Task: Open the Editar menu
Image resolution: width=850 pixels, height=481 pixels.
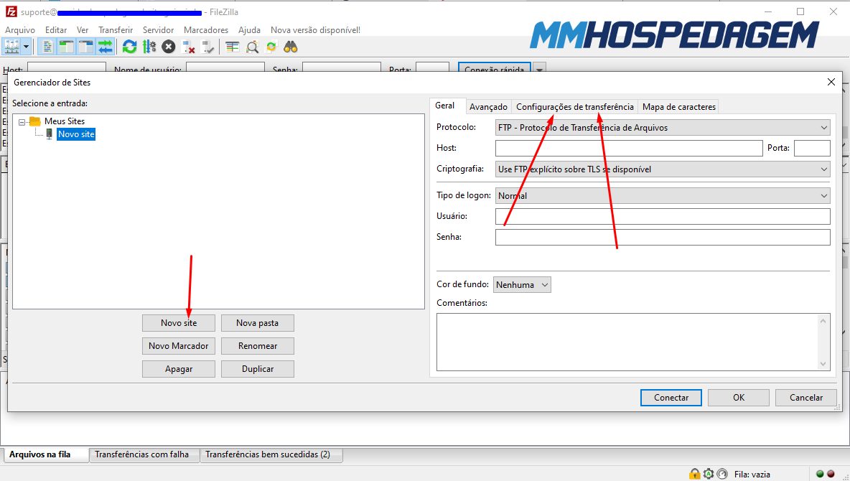Action: point(56,30)
